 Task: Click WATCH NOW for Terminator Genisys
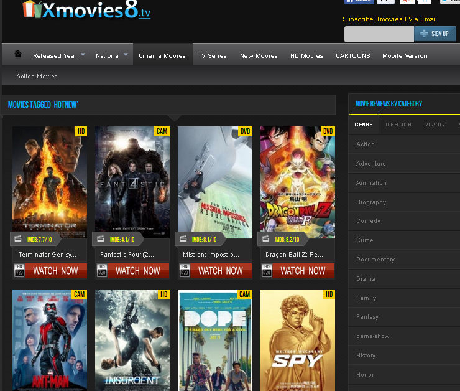tap(56, 271)
